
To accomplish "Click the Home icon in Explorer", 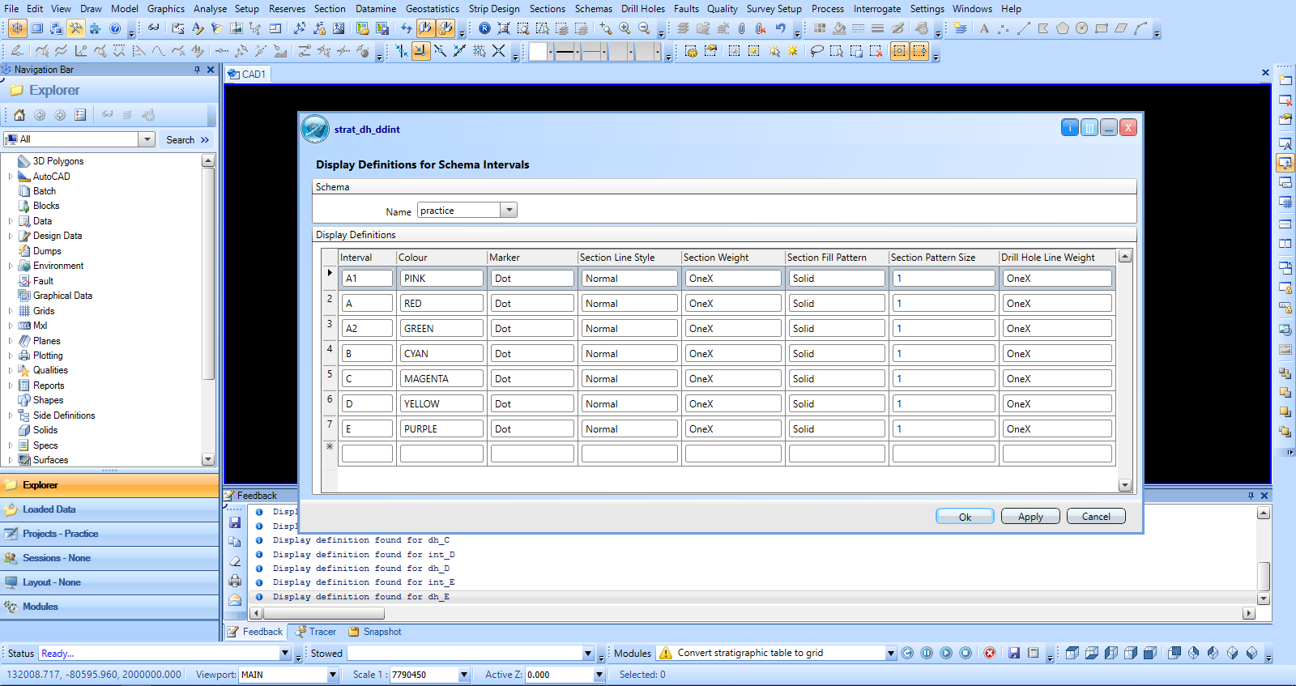I will click(x=19, y=115).
